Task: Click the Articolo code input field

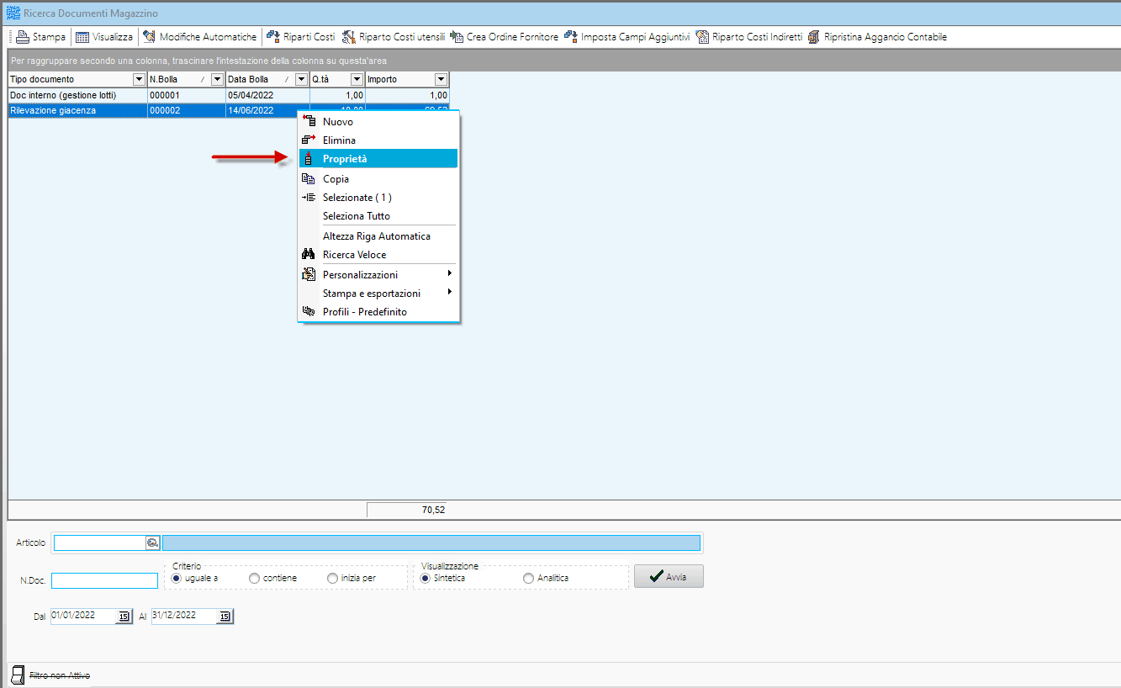Action: 100,543
